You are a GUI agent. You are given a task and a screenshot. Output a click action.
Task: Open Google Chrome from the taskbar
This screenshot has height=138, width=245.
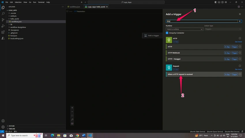coord(78,135)
